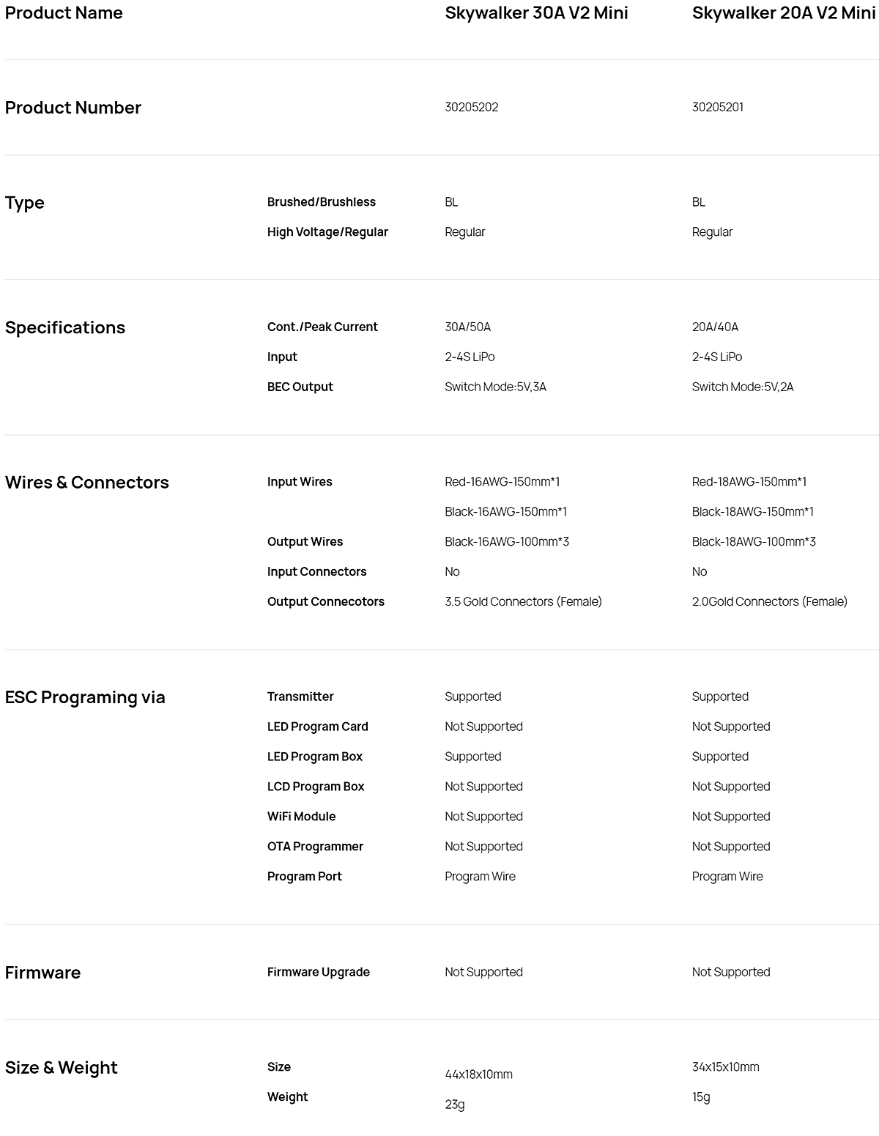Click the Specifications section heading
This screenshot has height=1136, width=879.
65,327
